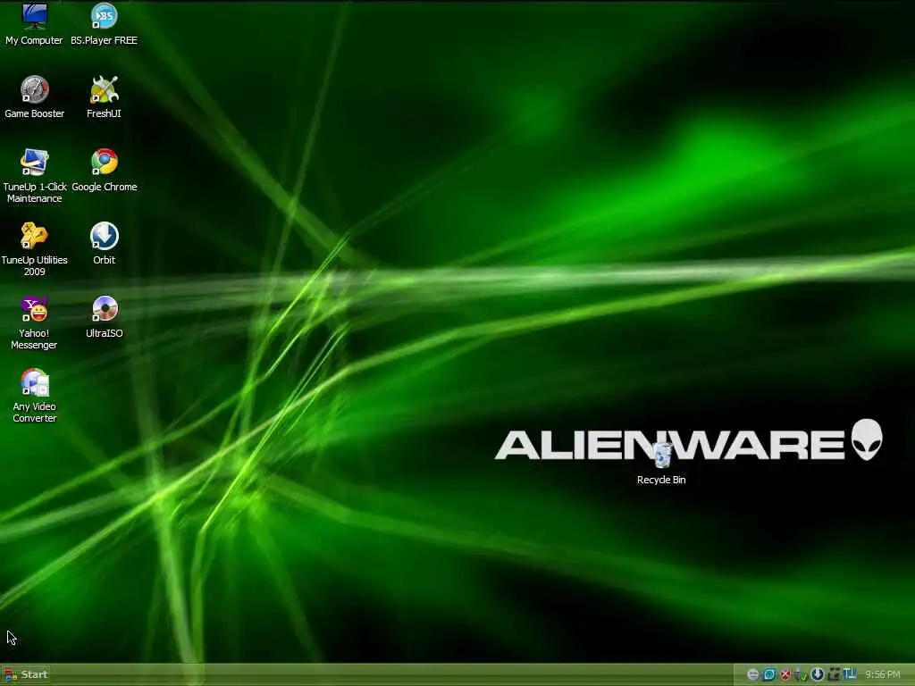
Task: Click the Orbit download arrow tray icon
Action: point(817,674)
